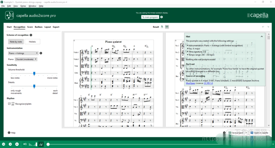Adjust the Volume threshold slider handle
The height and width of the screenshot is (148, 275).
(x=34, y=74)
